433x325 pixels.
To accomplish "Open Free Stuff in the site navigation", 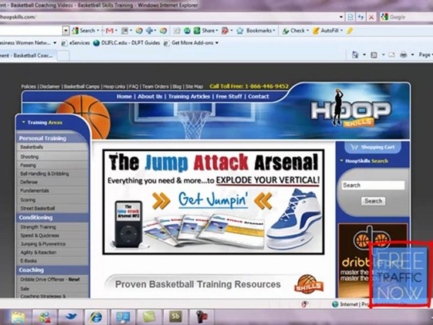I will [229, 97].
